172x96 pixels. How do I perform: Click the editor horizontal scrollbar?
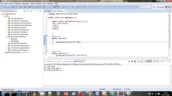(108, 58)
